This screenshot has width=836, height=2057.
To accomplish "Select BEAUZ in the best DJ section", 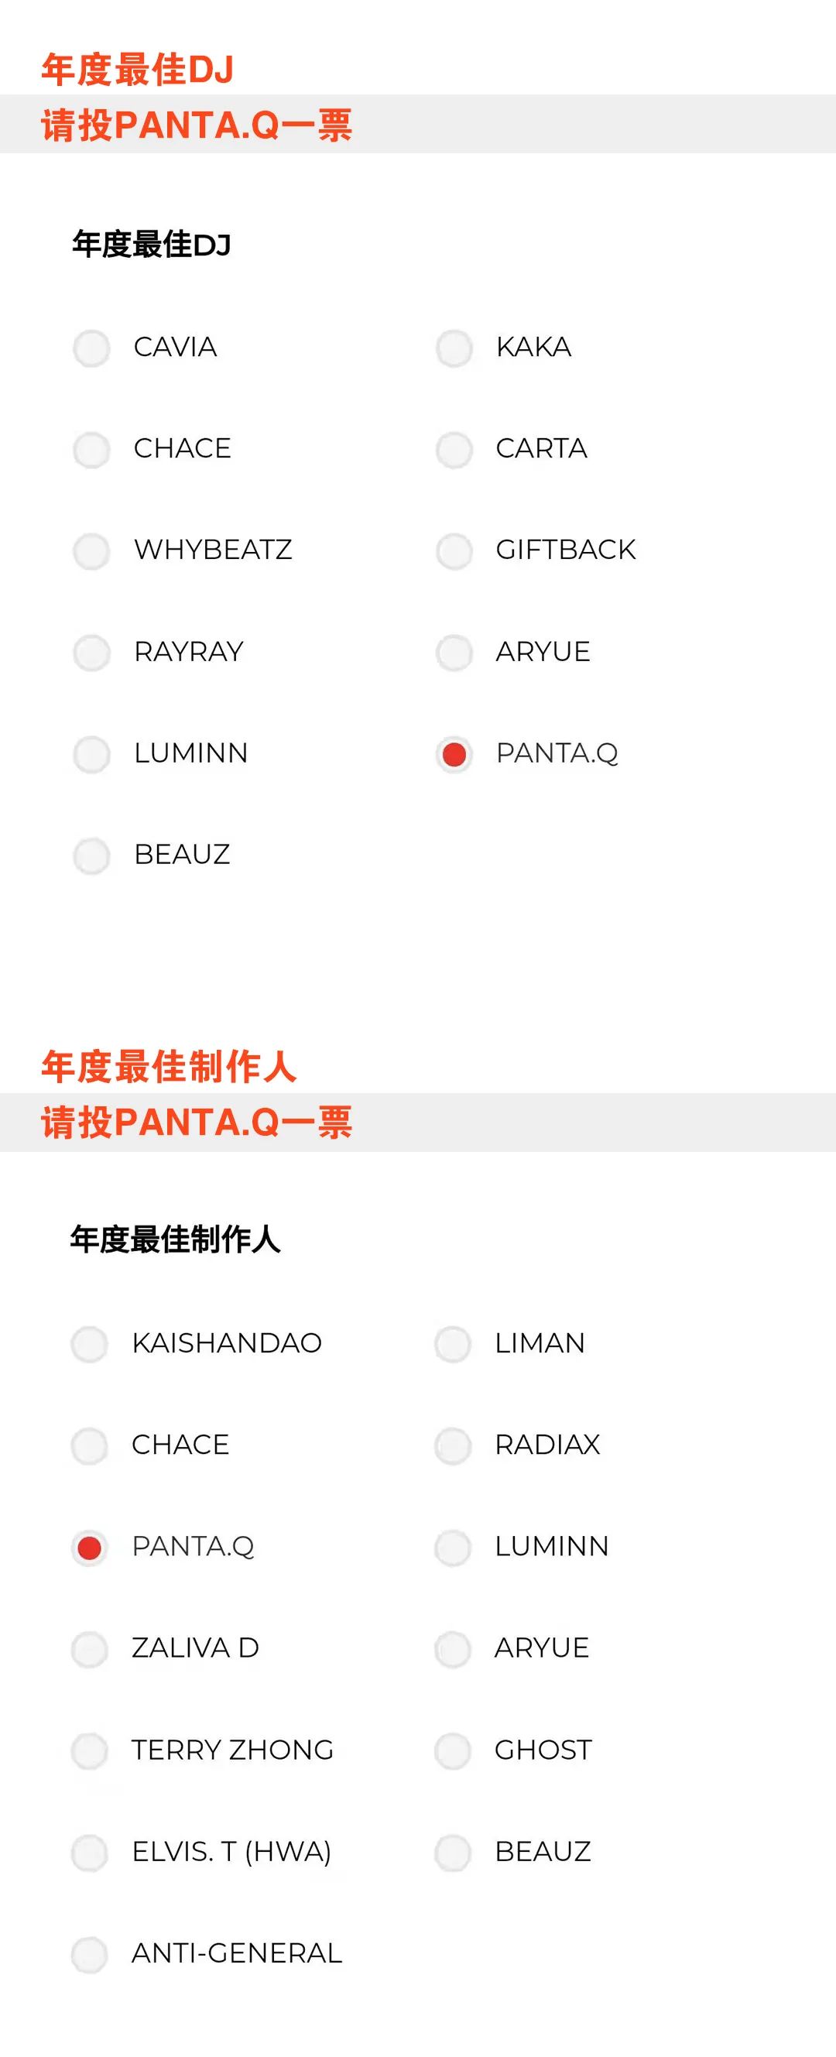I will (x=91, y=855).
